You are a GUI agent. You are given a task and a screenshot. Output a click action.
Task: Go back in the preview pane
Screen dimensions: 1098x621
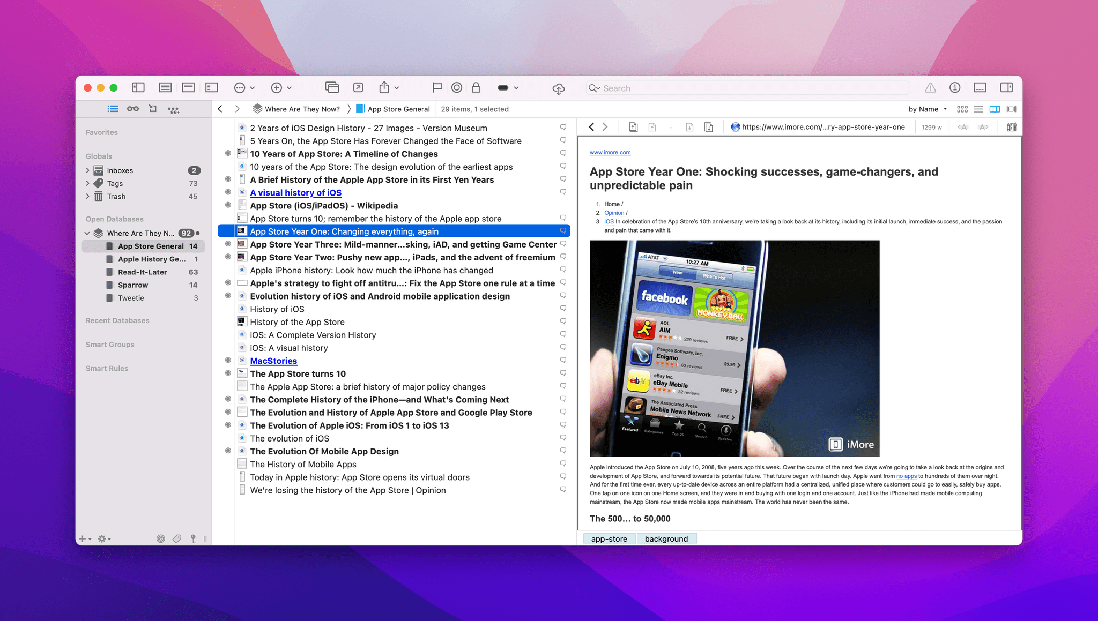point(591,127)
